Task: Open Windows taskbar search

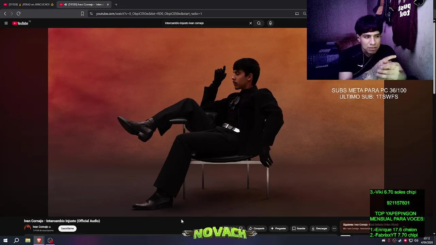Action: pyautogui.click(x=16, y=241)
